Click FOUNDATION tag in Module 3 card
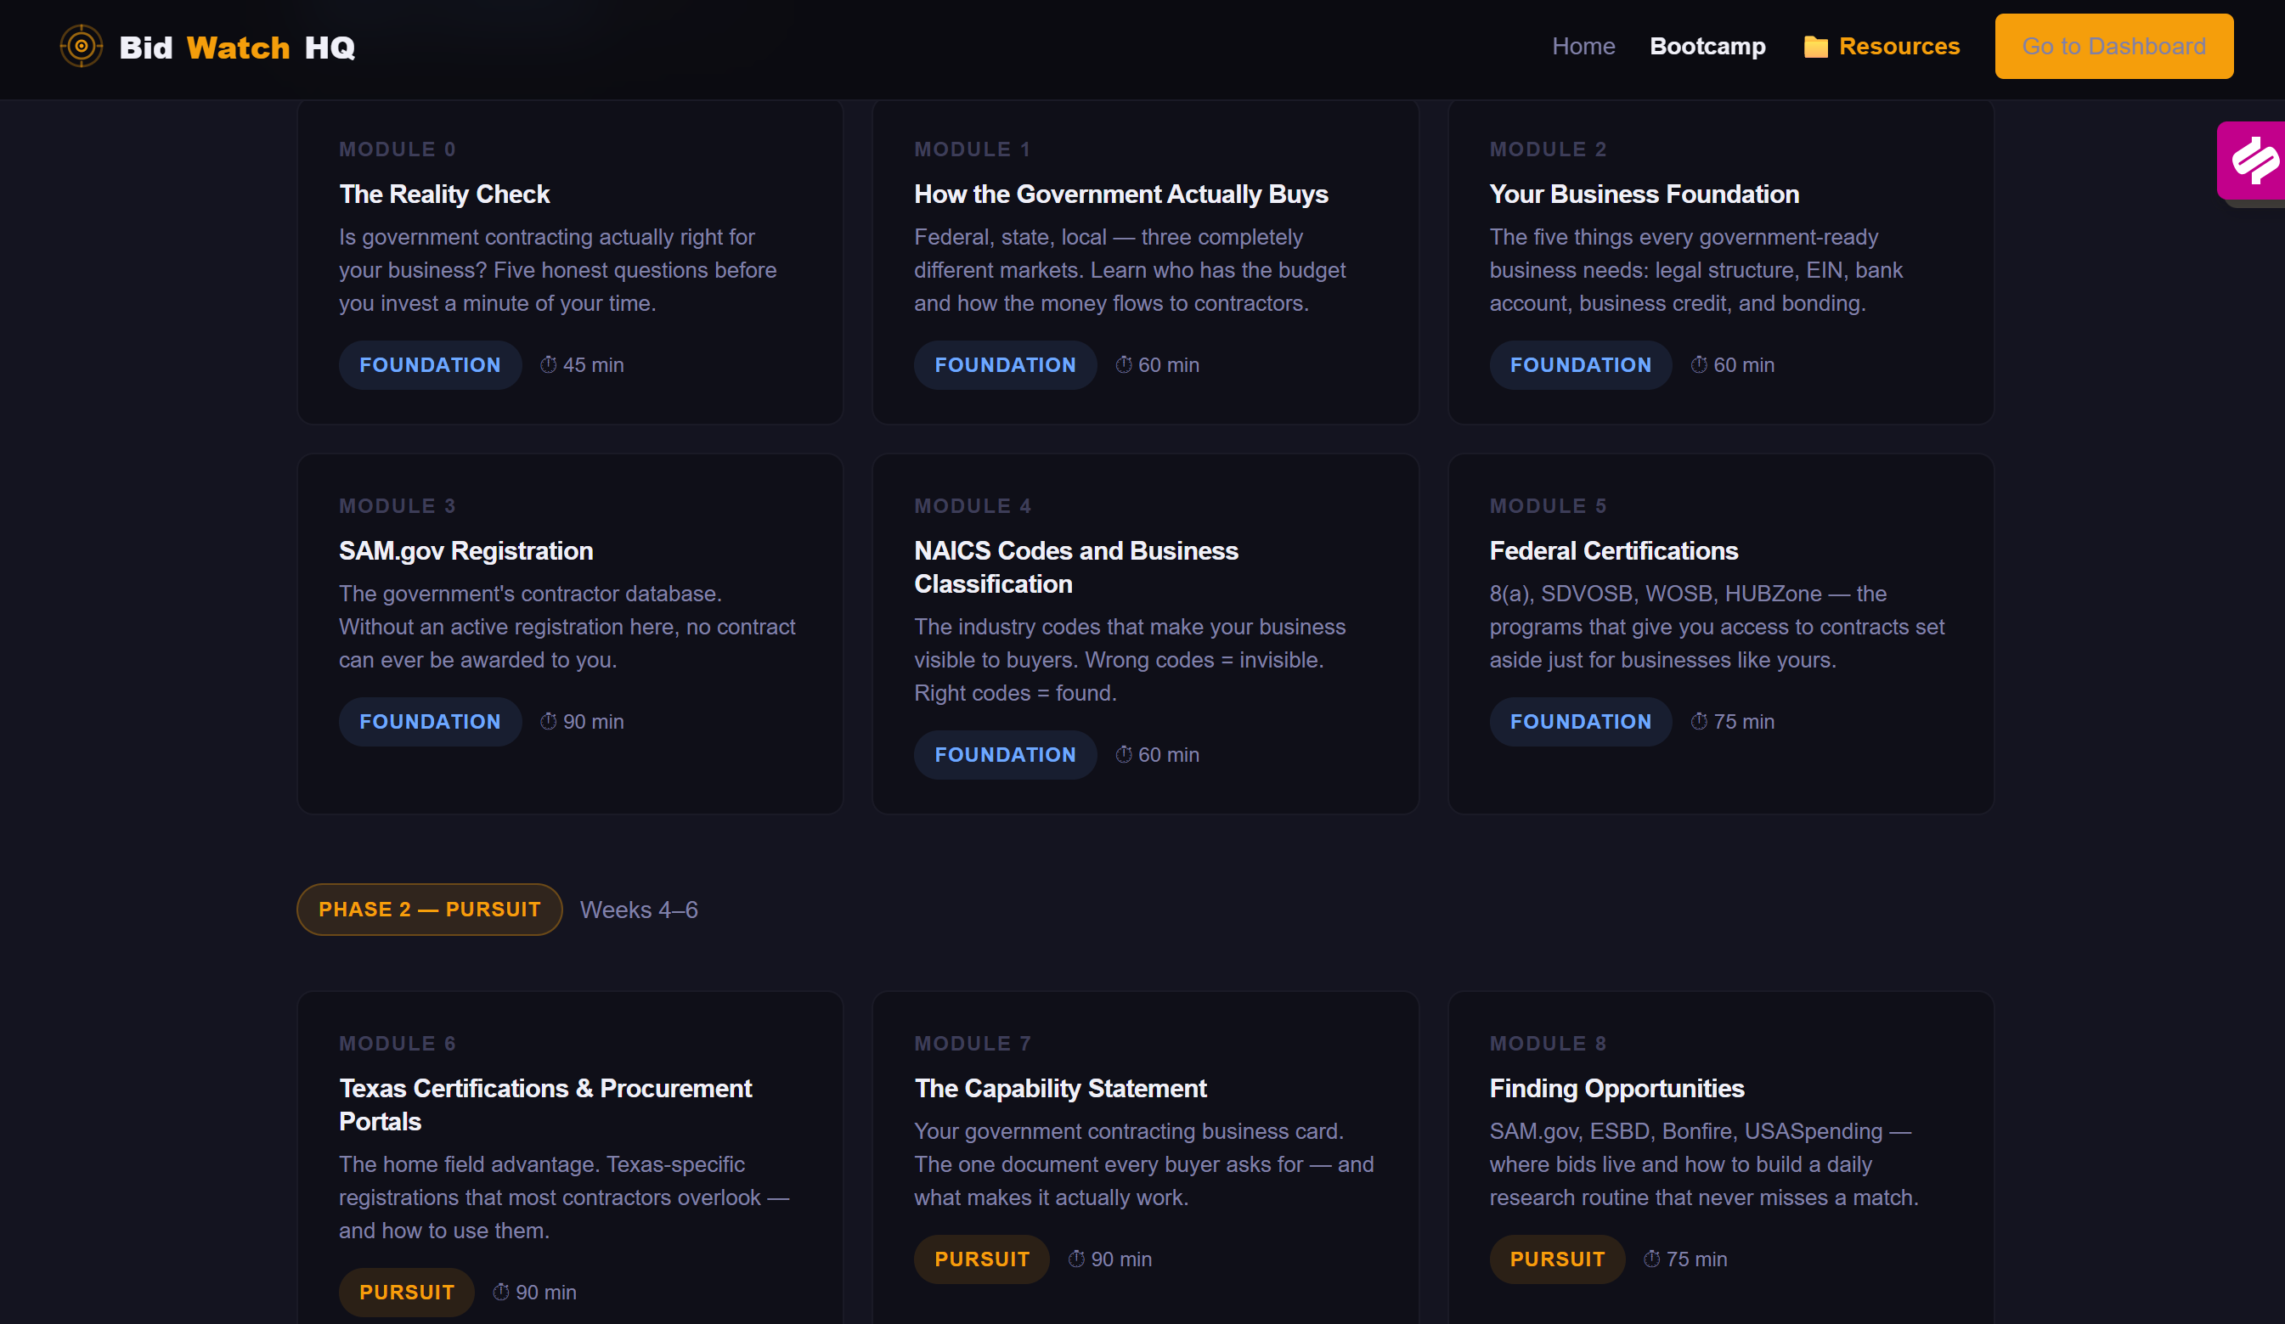This screenshot has width=2285, height=1324. point(430,722)
